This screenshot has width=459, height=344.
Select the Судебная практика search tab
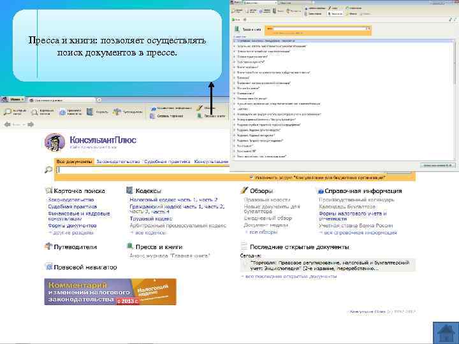(x=167, y=161)
